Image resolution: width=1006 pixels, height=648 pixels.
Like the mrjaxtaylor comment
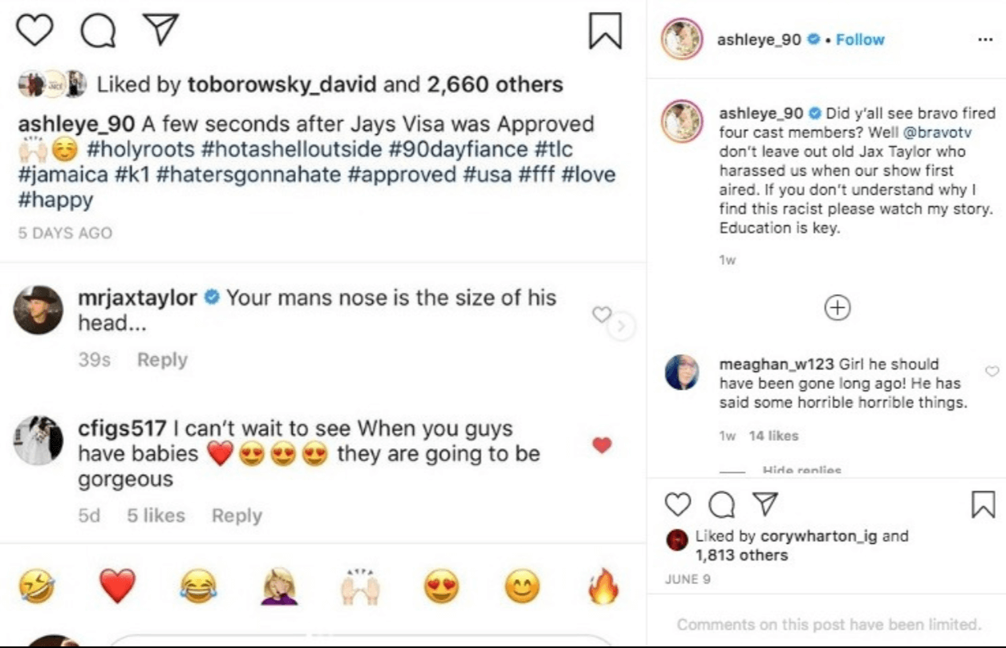pos(601,315)
